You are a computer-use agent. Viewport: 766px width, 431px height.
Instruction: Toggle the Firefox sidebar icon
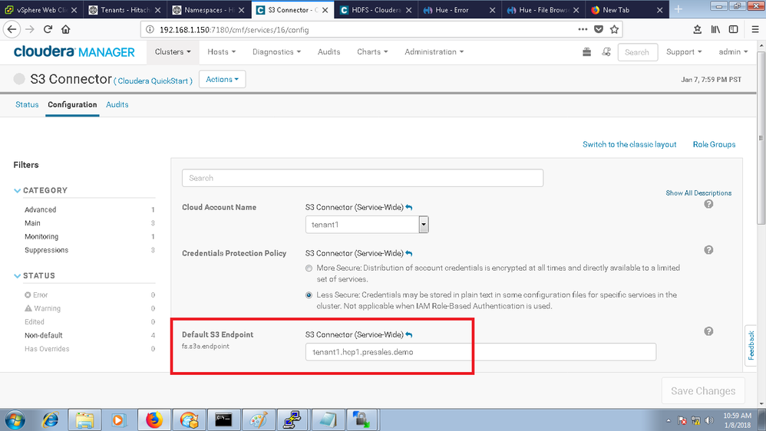pyautogui.click(x=733, y=29)
